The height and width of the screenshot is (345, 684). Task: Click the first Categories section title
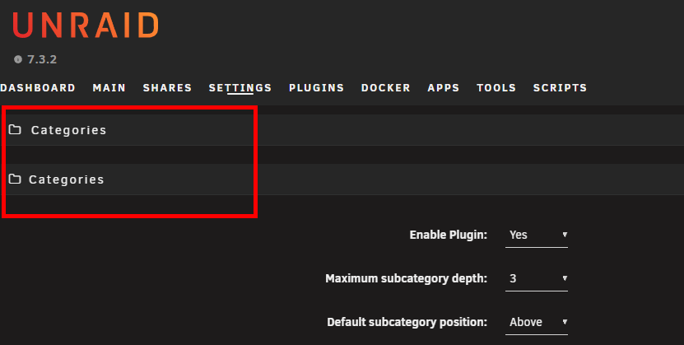[68, 130]
